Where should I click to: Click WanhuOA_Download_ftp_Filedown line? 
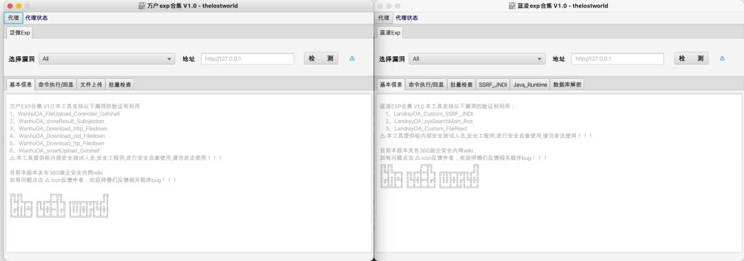click(57, 144)
